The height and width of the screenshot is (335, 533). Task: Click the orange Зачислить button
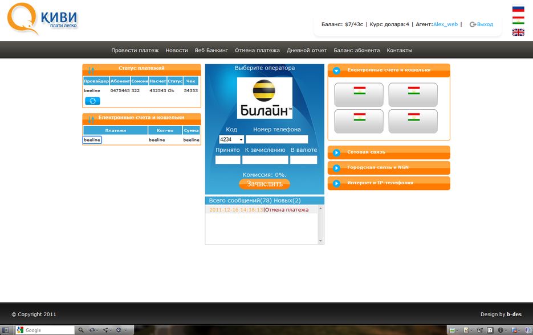click(265, 184)
